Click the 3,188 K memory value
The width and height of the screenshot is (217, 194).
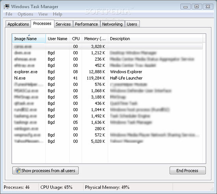(98, 97)
